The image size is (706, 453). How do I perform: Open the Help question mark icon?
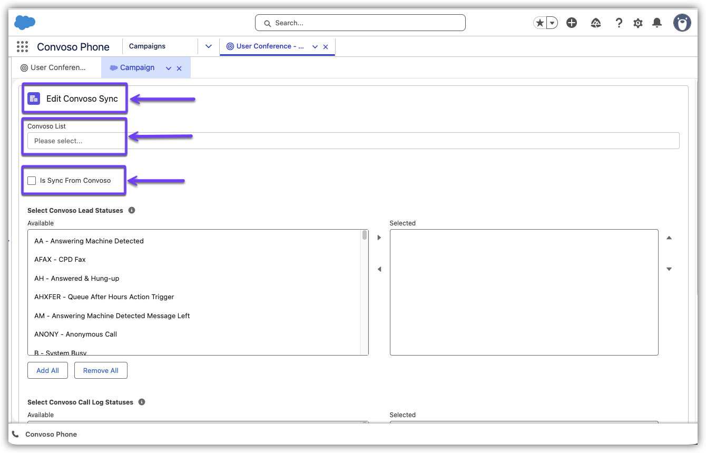(x=619, y=23)
